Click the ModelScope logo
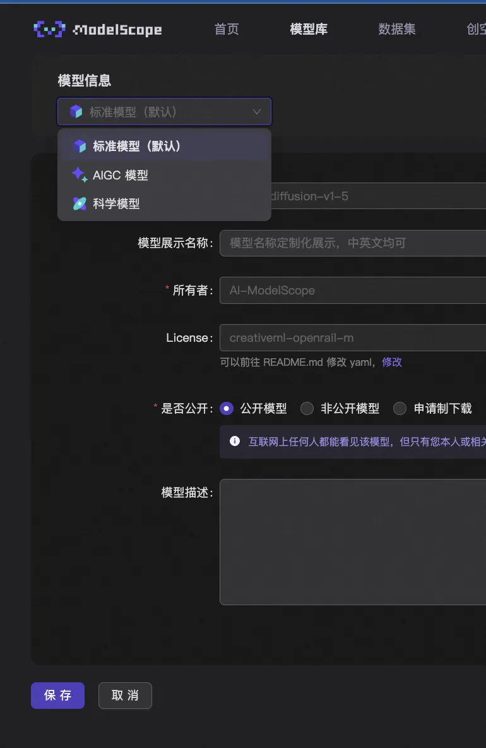 click(x=98, y=29)
